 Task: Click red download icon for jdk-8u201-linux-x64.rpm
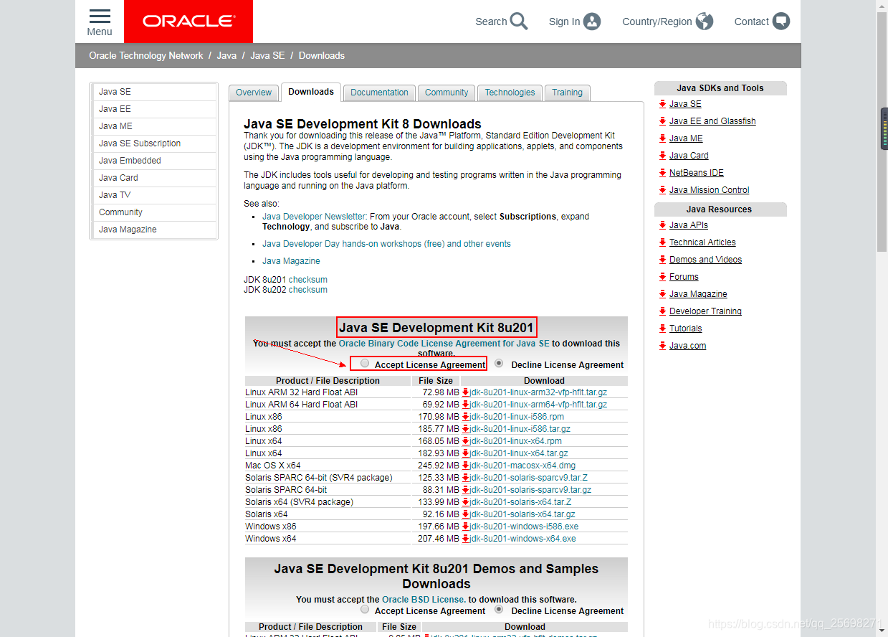click(465, 441)
